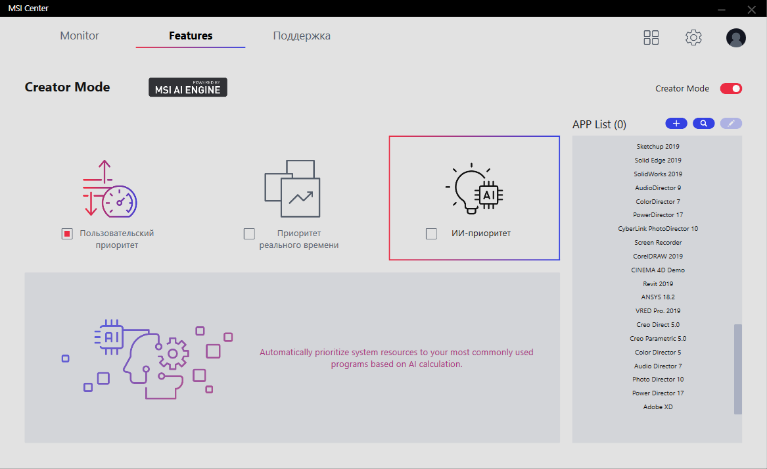Open the user profile avatar
Screen dimensions: 767x469
(x=735, y=37)
